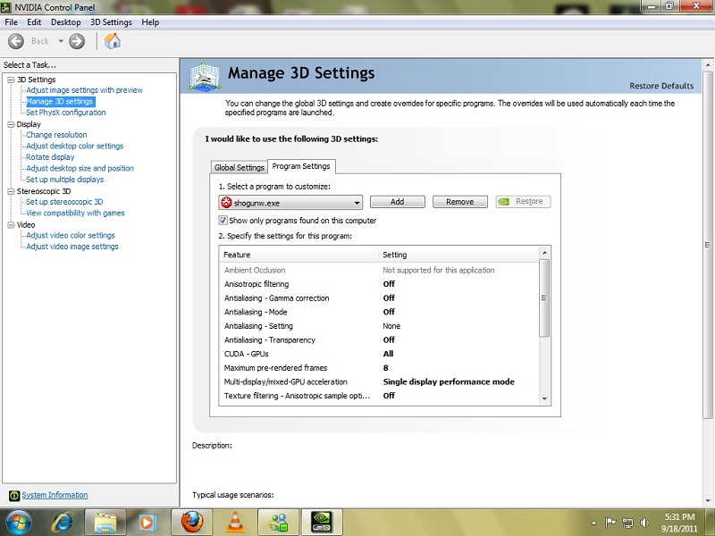Open Adjust desktop color settings

74,146
